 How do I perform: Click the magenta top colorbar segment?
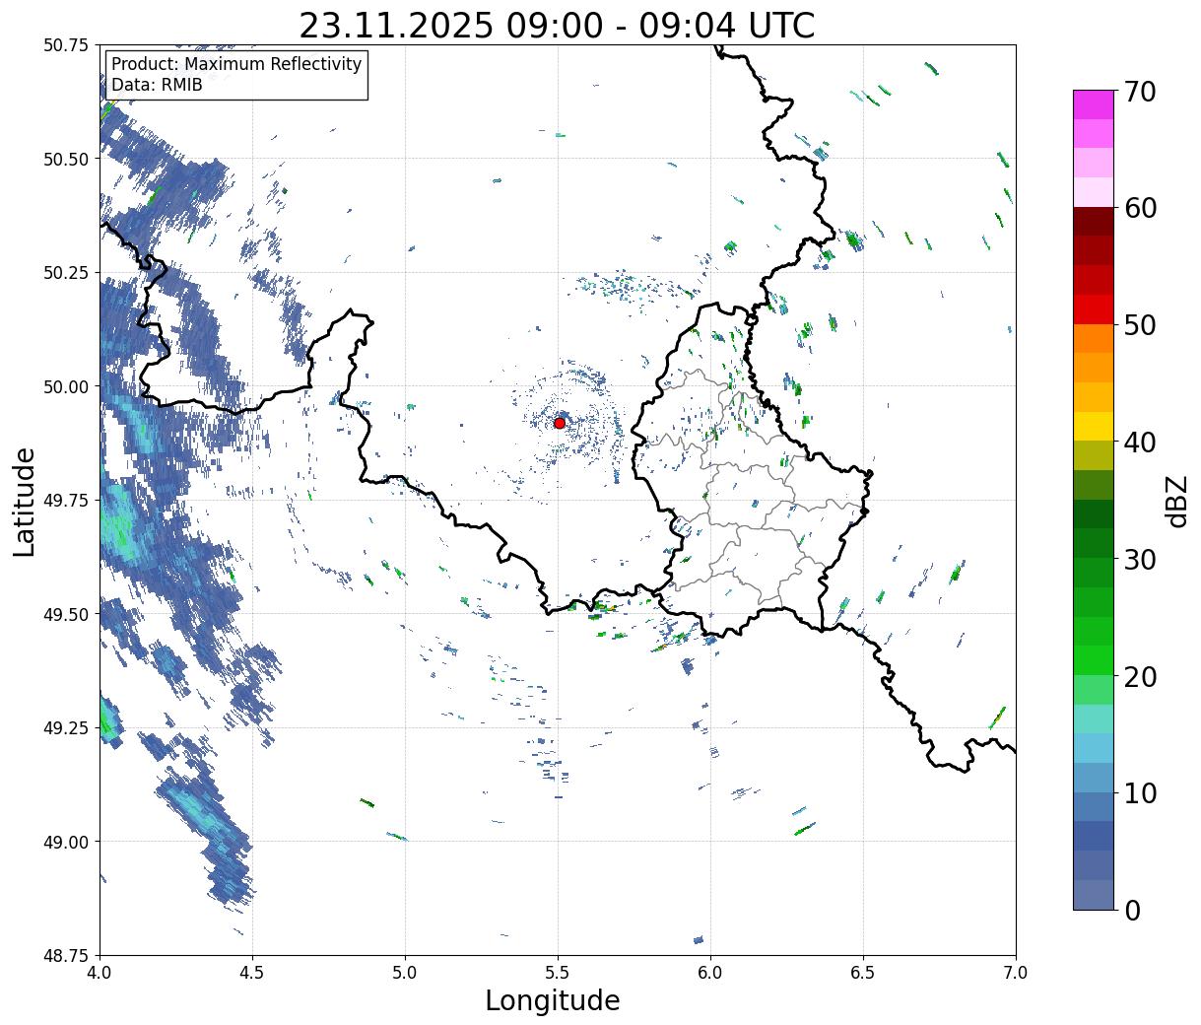point(1094,104)
